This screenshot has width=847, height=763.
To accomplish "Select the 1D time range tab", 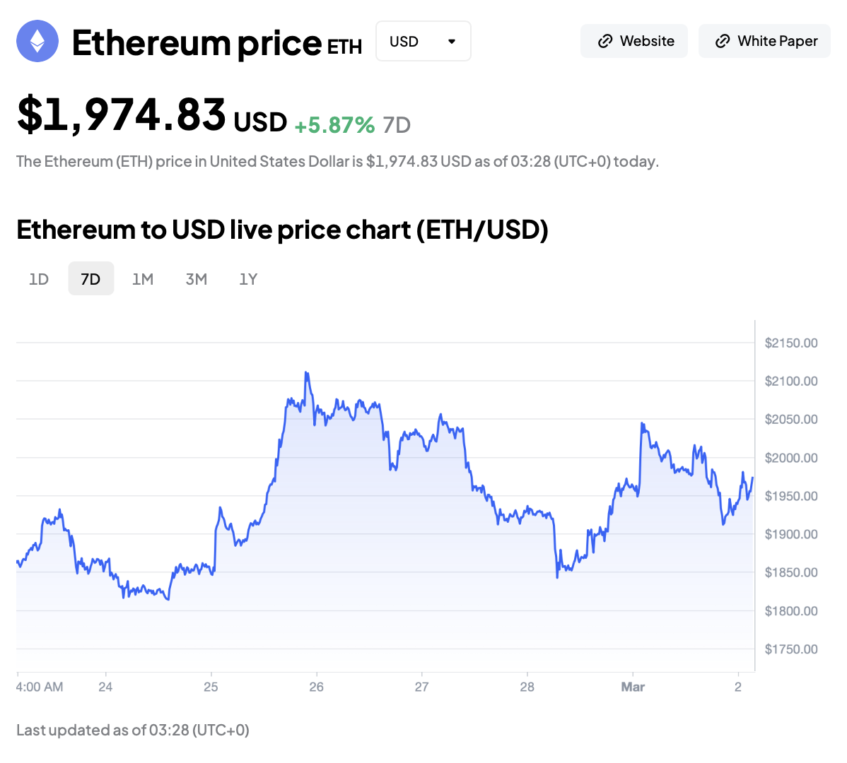I will click(x=39, y=279).
